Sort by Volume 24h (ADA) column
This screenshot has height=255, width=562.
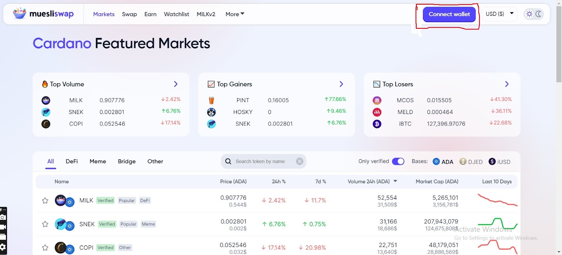[x=372, y=181]
